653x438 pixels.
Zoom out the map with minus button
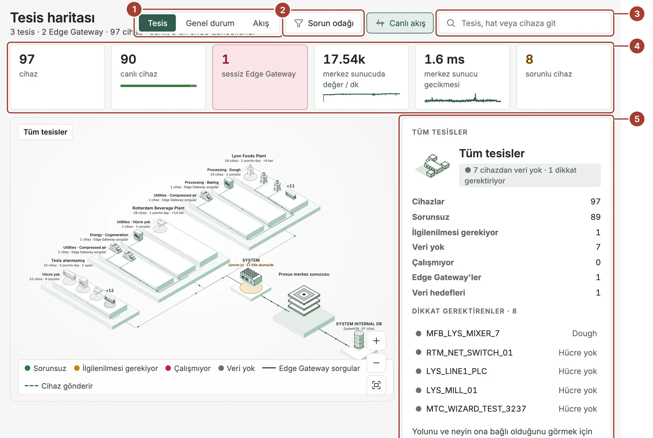(x=376, y=363)
